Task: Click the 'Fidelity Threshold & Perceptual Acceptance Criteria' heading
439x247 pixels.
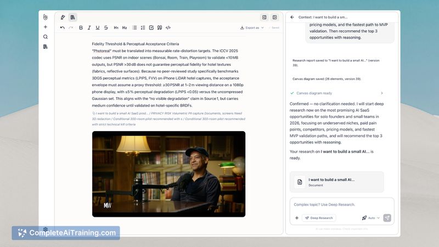Action: pyautogui.click(x=136, y=44)
